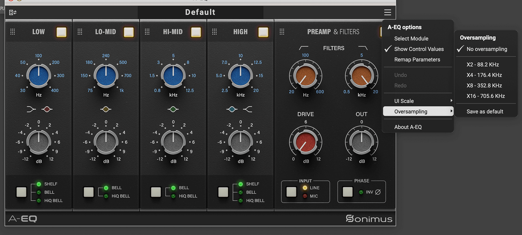Click Save as default in Oversampling menu
Viewport: 522px width, 235px height.
tap(485, 112)
